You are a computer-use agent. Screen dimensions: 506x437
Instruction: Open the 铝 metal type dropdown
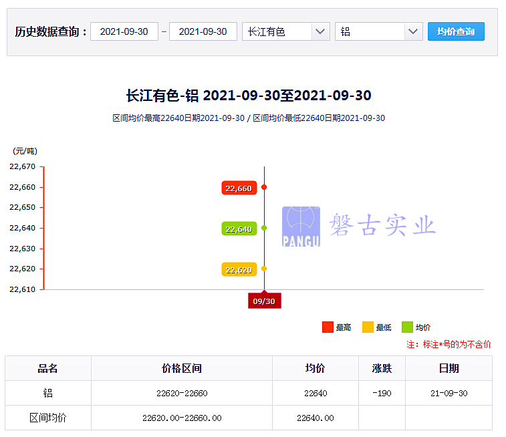pos(379,31)
